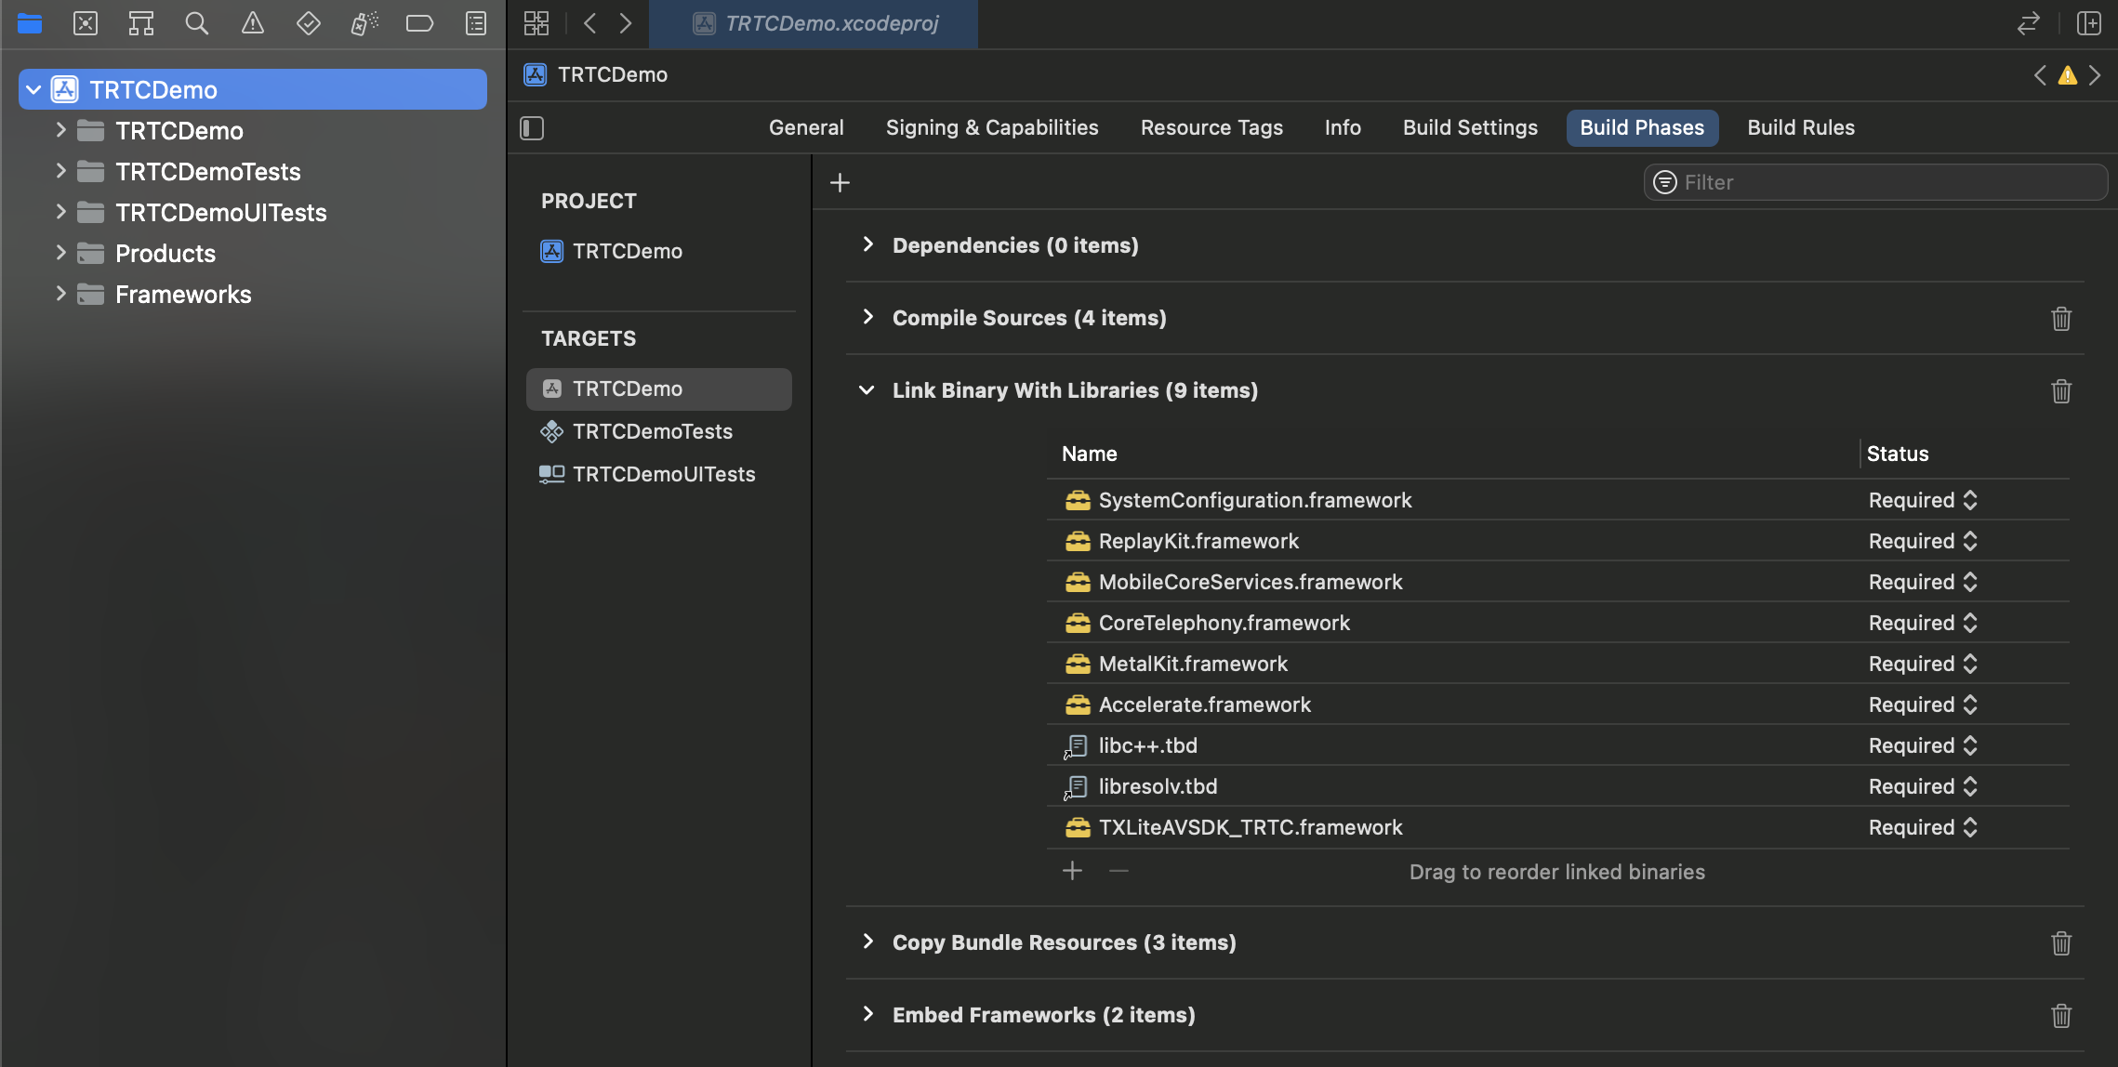Image resolution: width=2118 pixels, height=1067 pixels.
Task: Change status stepper for libc++.tbd
Action: click(x=1970, y=745)
